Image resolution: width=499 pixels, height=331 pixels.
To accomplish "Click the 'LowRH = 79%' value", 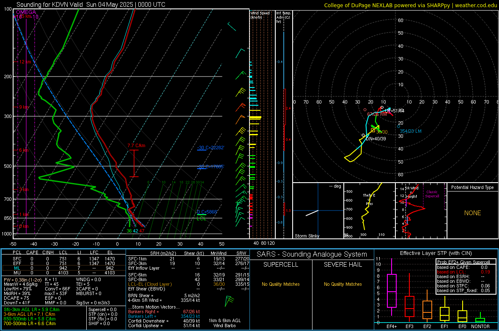I will [x=17, y=289].
